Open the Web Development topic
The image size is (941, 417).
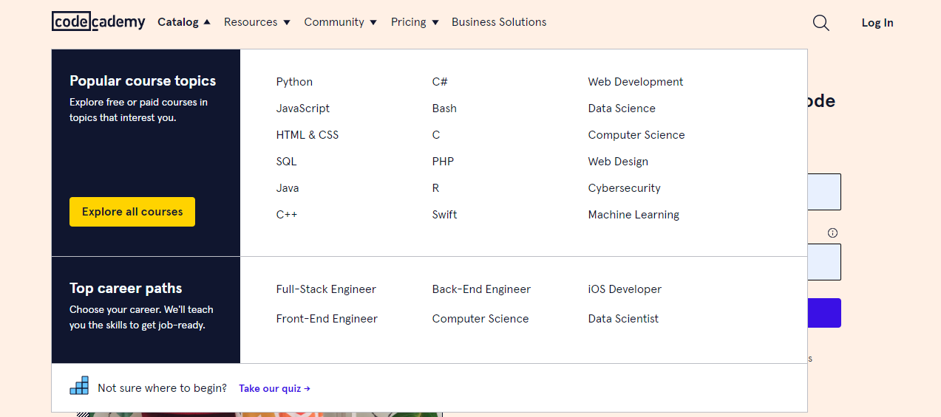click(x=636, y=82)
